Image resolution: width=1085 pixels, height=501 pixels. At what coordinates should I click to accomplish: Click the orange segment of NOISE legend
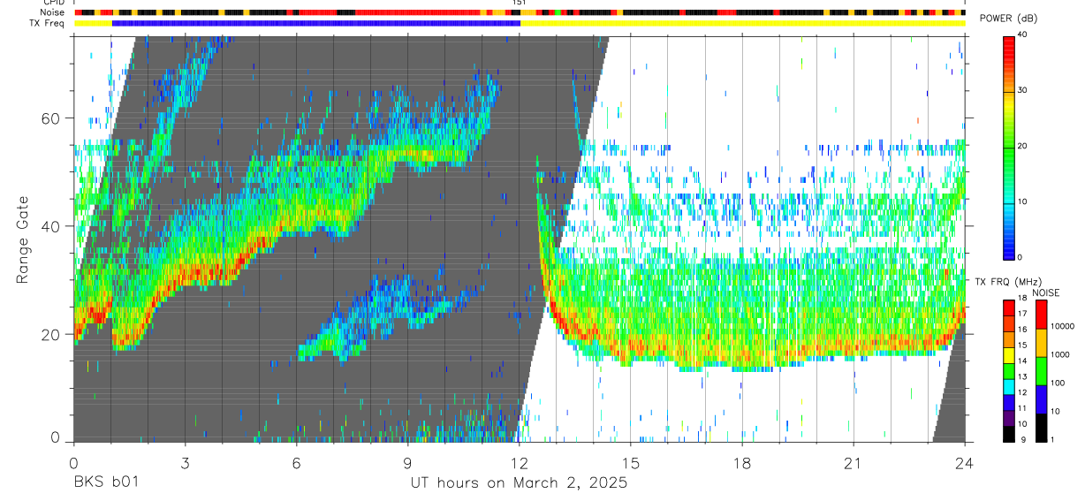(1042, 343)
